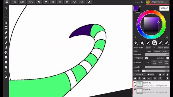This screenshot has width=173, height=97.
Task: Set target layer to above
Action: coord(160,48)
